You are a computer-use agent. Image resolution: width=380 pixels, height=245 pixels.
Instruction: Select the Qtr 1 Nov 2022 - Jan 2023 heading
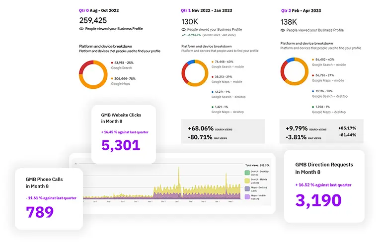[x=207, y=10]
